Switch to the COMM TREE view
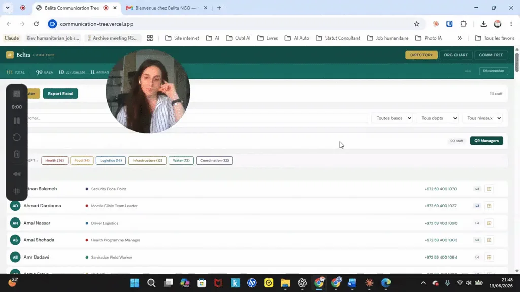The image size is (520, 292). (491, 55)
